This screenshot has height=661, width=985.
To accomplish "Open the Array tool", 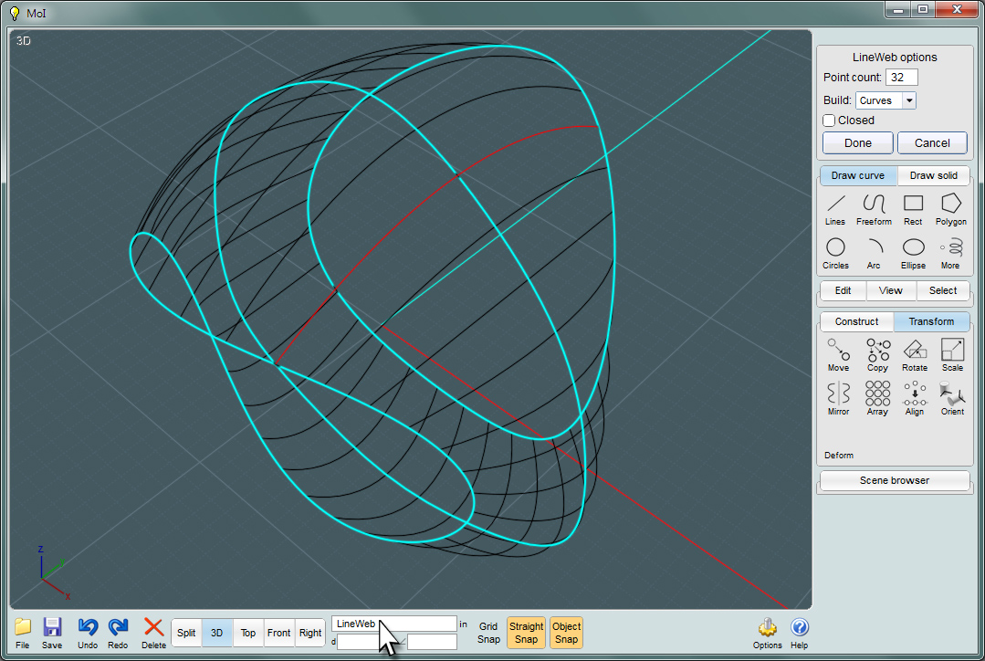I will click(x=877, y=399).
